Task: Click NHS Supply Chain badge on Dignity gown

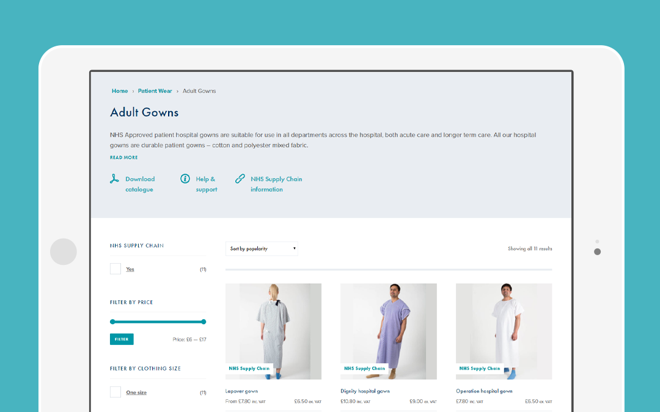Action: pyautogui.click(x=364, y=368)
